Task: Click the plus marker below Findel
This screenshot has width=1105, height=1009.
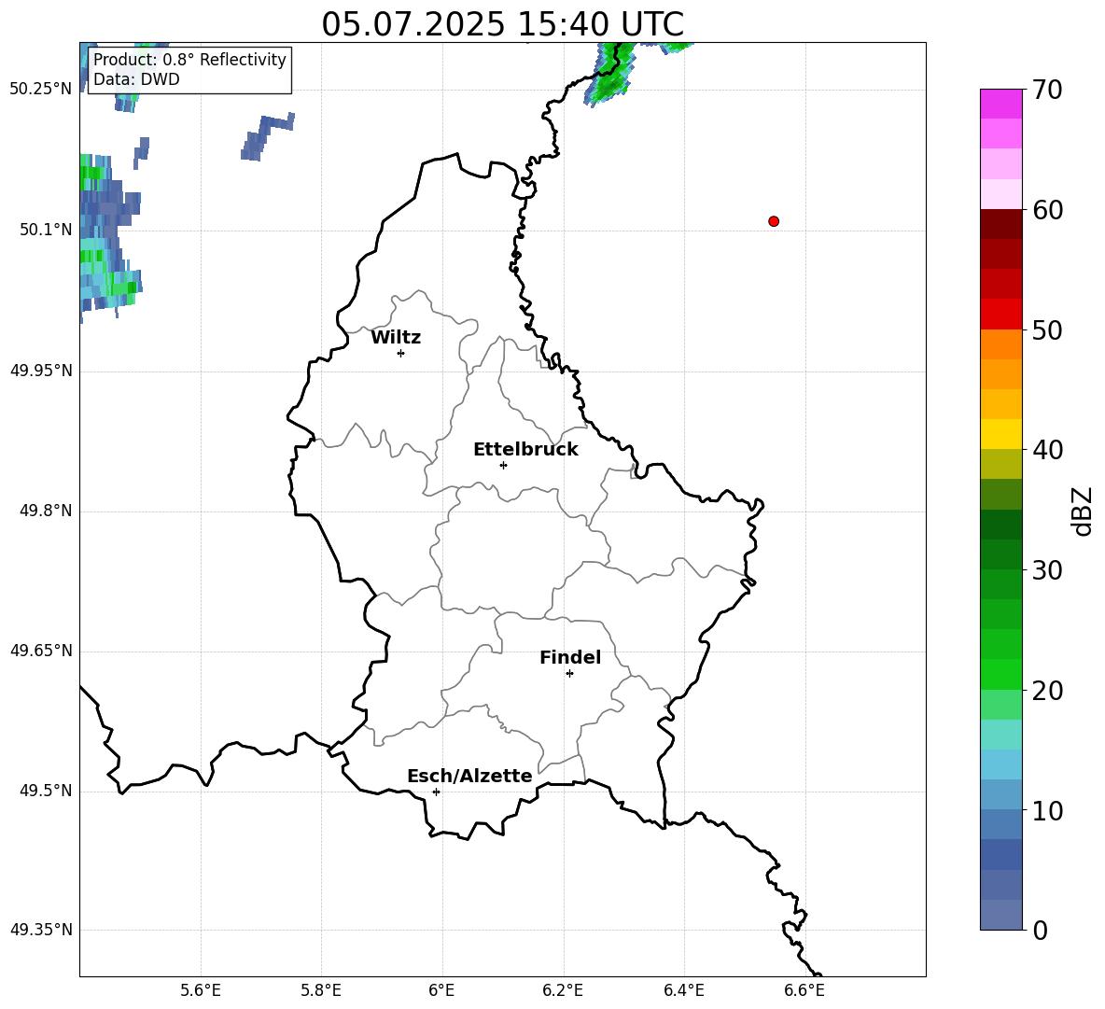Action: point(569,674)
